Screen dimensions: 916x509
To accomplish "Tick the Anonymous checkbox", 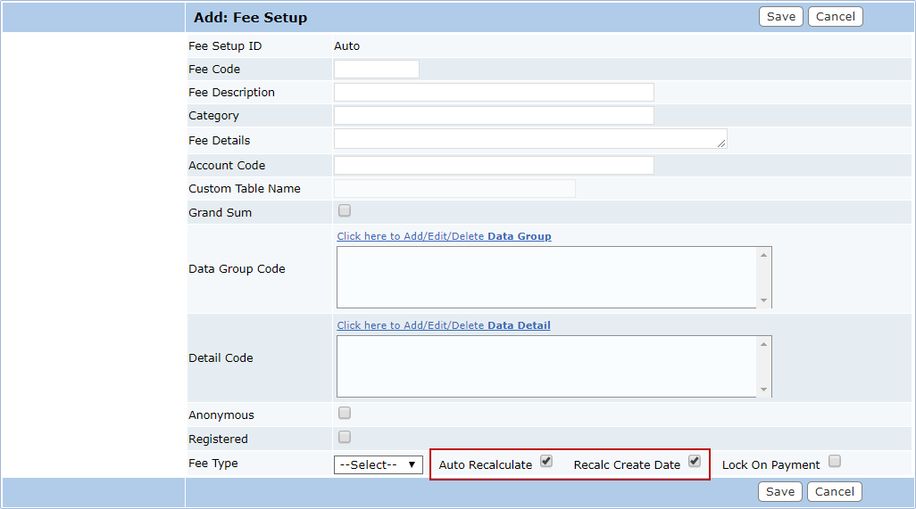I will click(x=345, y=414).
